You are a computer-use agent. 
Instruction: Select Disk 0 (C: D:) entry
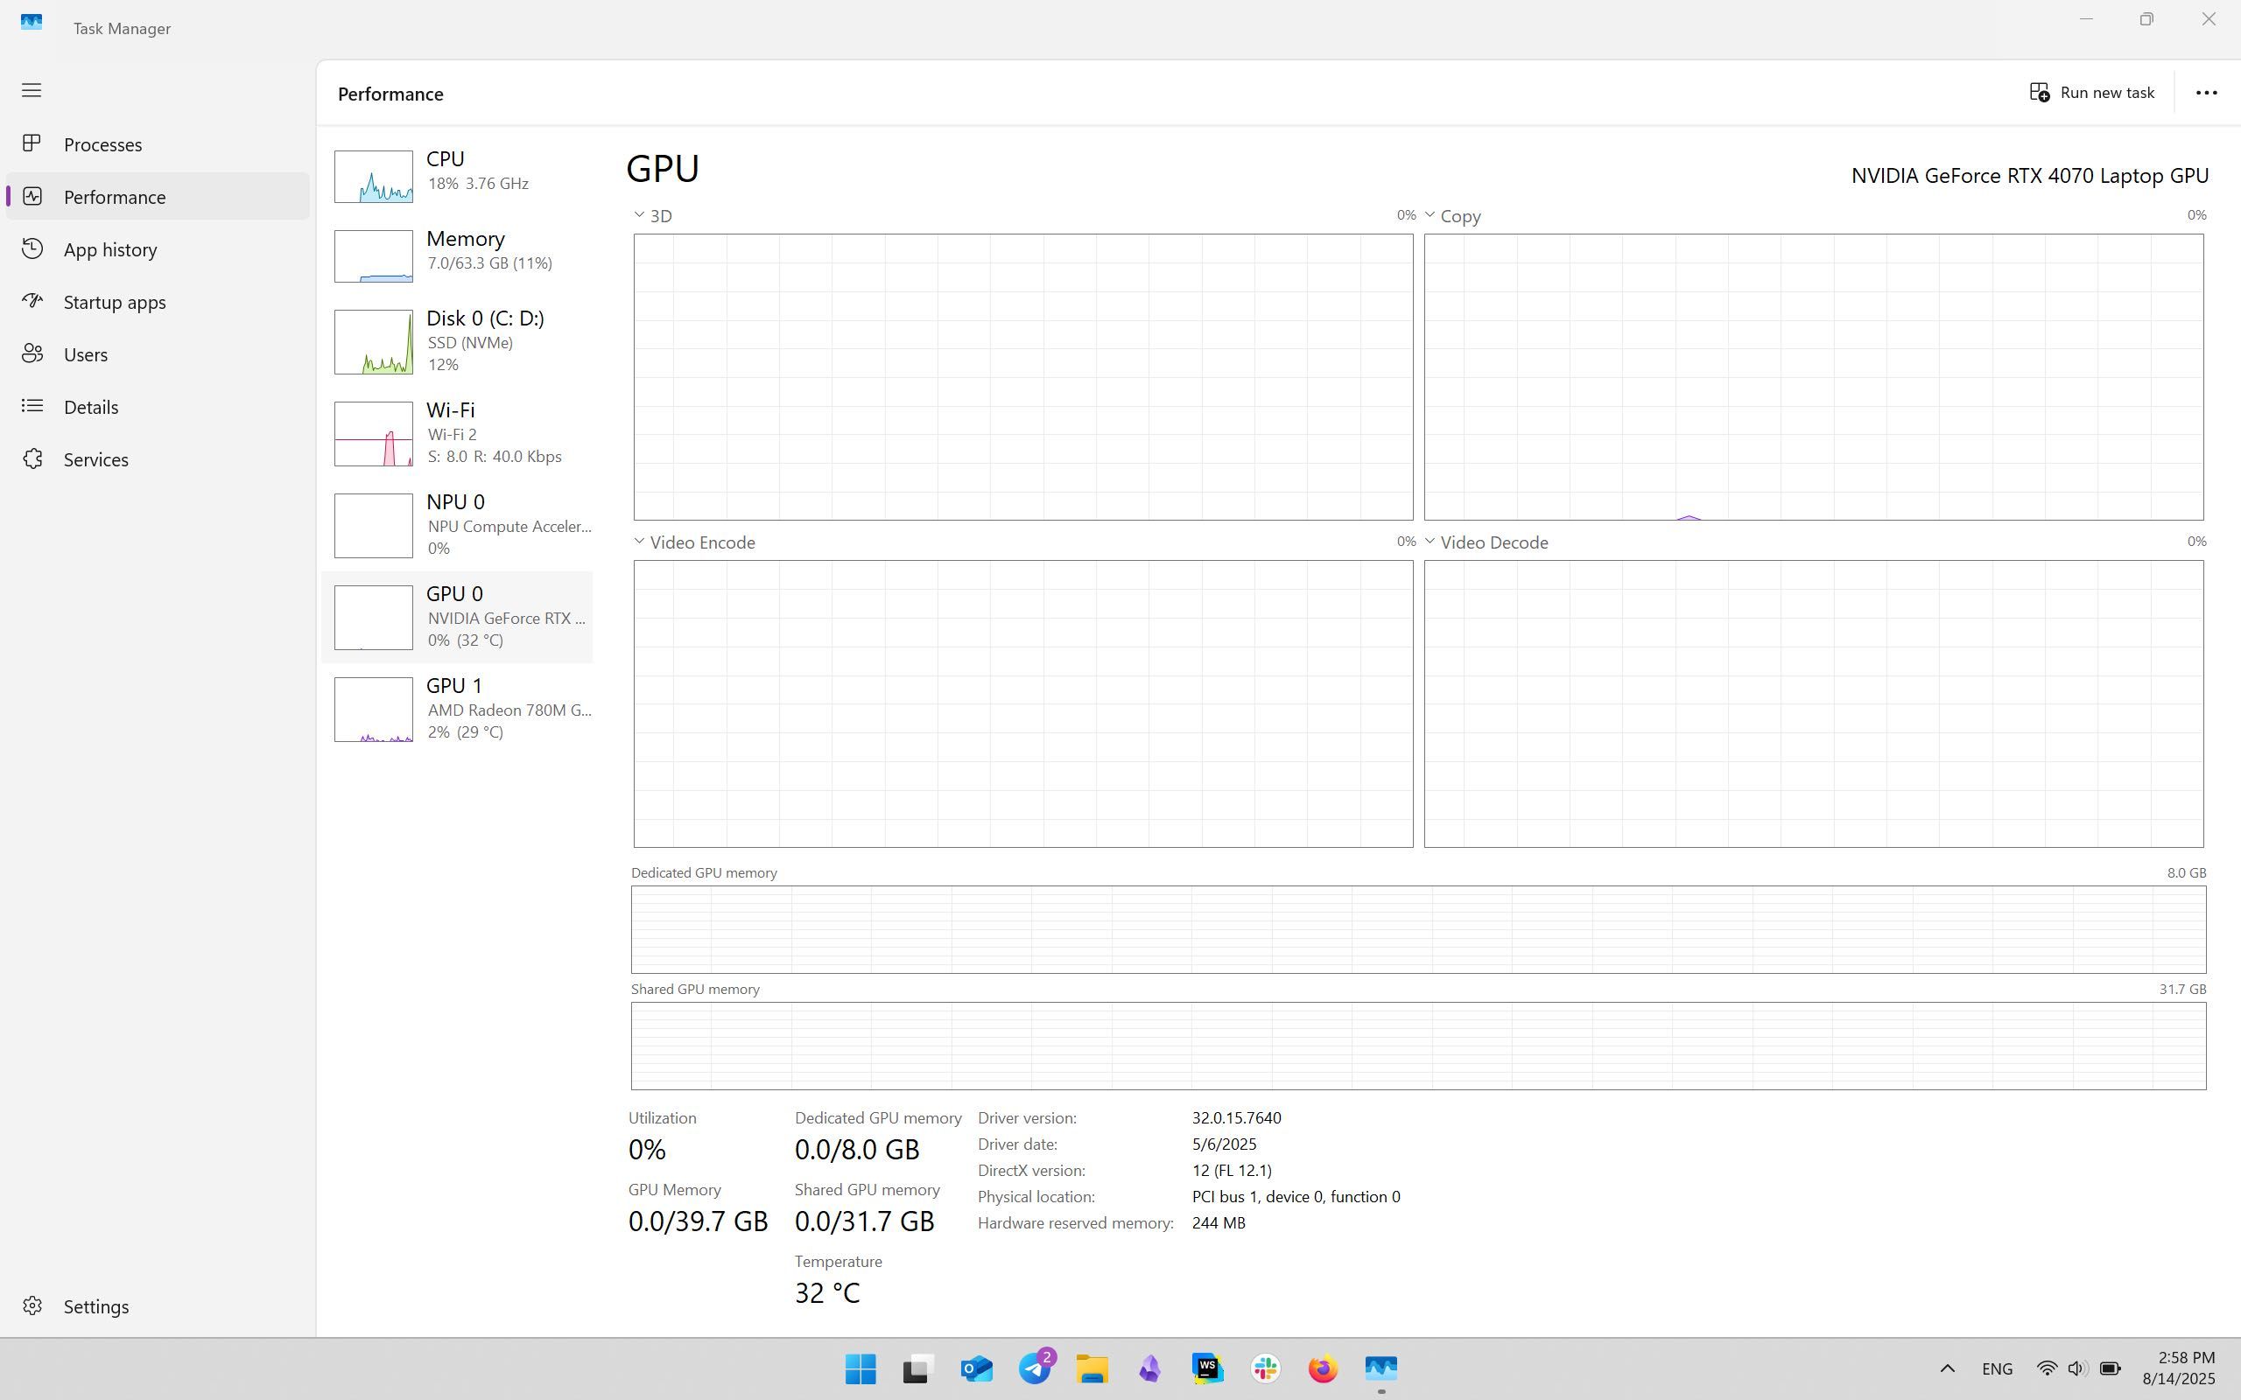pyautogui.click(x=458, y=341)
